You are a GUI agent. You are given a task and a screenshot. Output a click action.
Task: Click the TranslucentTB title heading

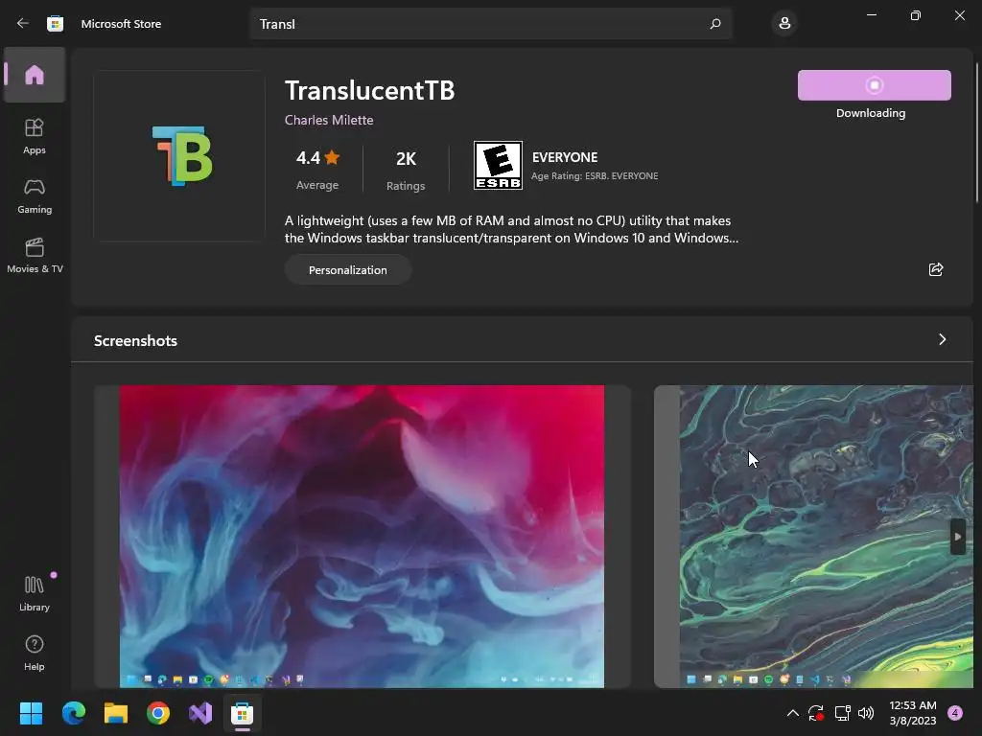(369, 90)
